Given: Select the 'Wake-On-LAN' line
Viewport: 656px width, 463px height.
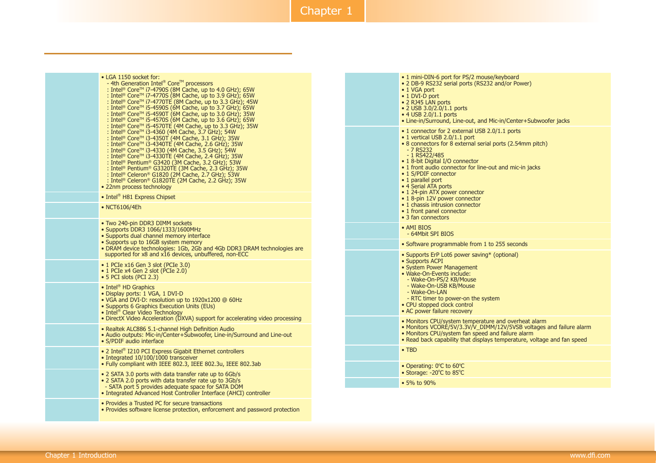Looking at the screenshot, I should point(427,292).
